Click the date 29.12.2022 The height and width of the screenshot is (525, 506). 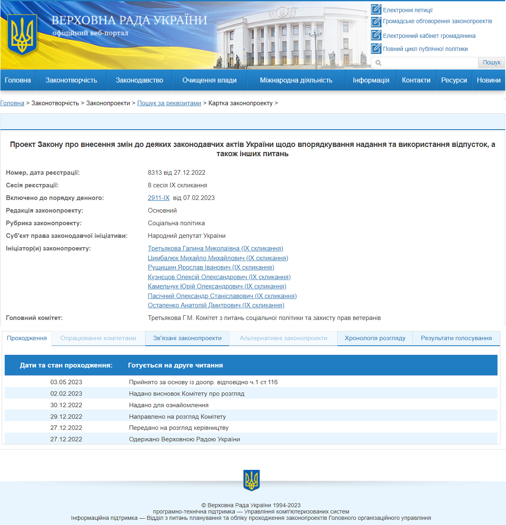tap(66, 416)
